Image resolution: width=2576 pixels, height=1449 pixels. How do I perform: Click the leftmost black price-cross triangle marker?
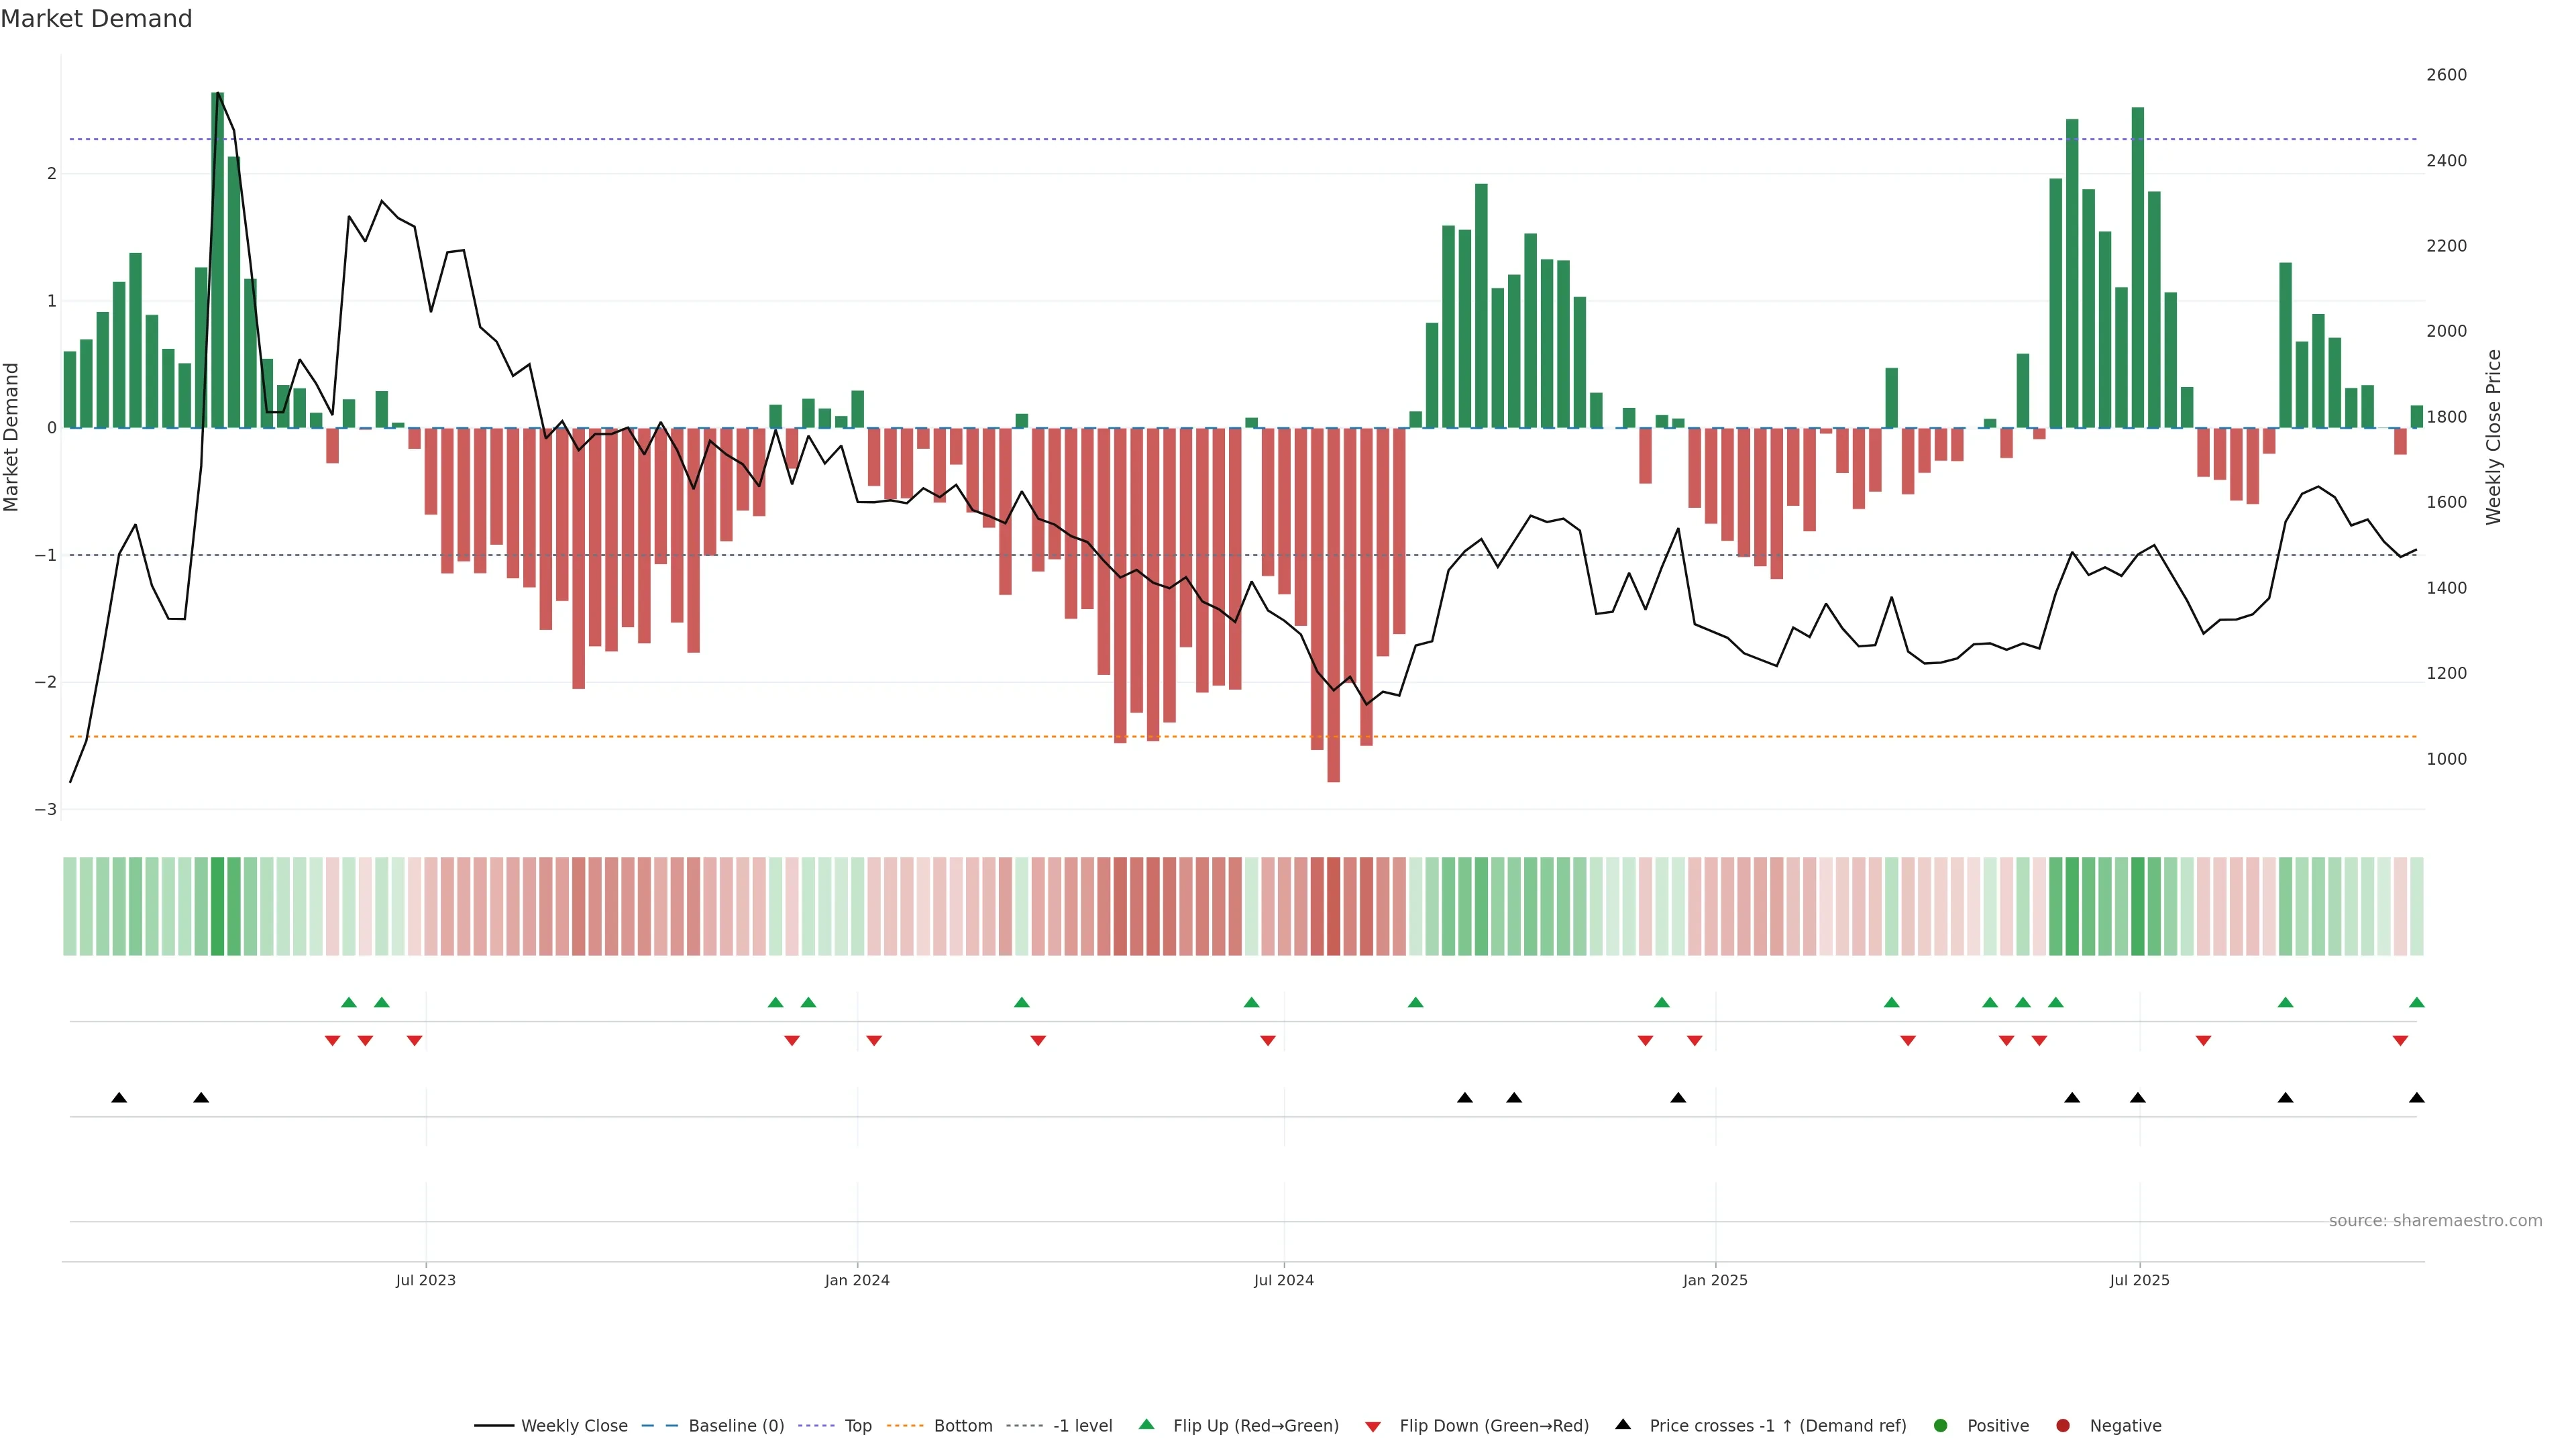click(x=119, y=1098)
